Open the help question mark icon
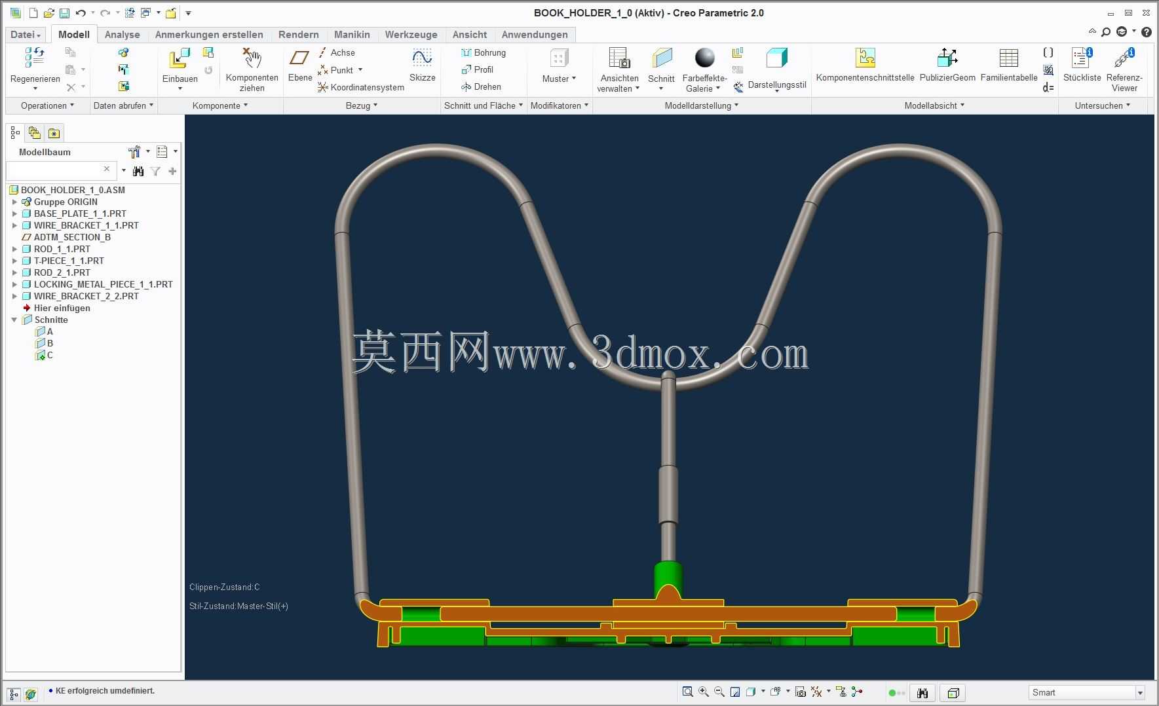Viewport: 1159px width, 706px height. [x=1147, y=31]
